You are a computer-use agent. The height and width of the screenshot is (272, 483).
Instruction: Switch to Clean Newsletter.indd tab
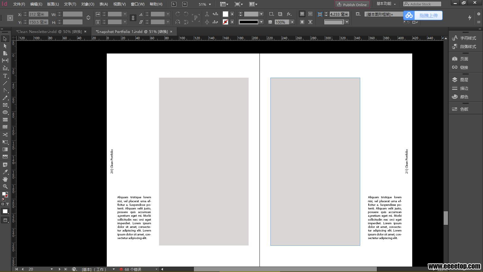pos(49,31)
